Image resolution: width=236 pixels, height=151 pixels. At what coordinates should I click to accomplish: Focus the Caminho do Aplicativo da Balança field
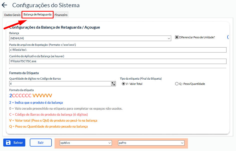pos(118,61)
